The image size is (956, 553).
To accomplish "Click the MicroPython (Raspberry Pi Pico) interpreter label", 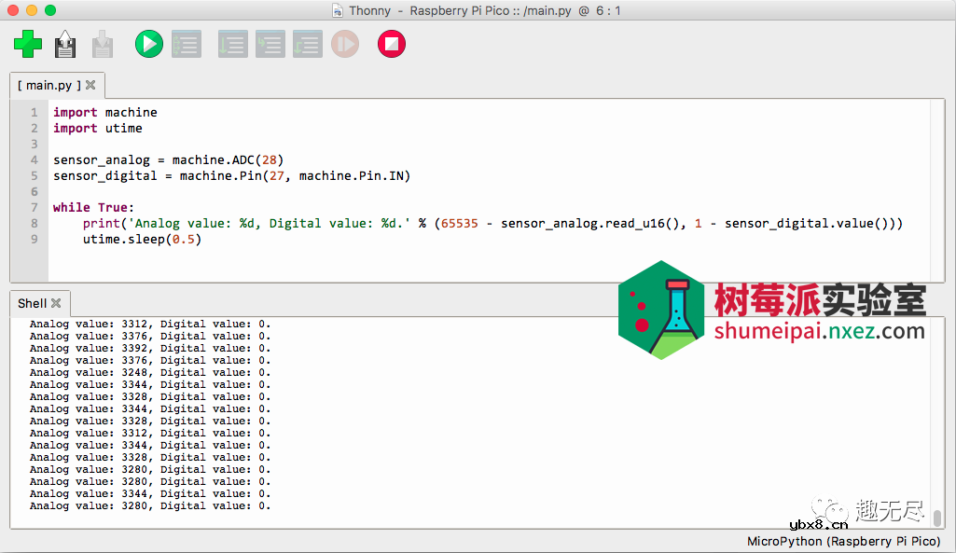I will coord(843,541).
